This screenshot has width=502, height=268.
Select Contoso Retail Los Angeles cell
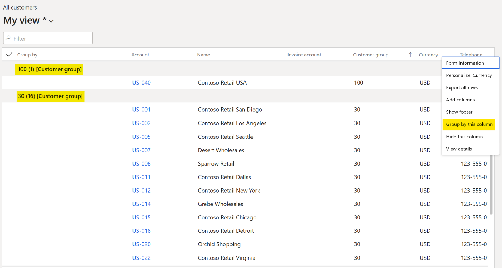tap(232, 123)
